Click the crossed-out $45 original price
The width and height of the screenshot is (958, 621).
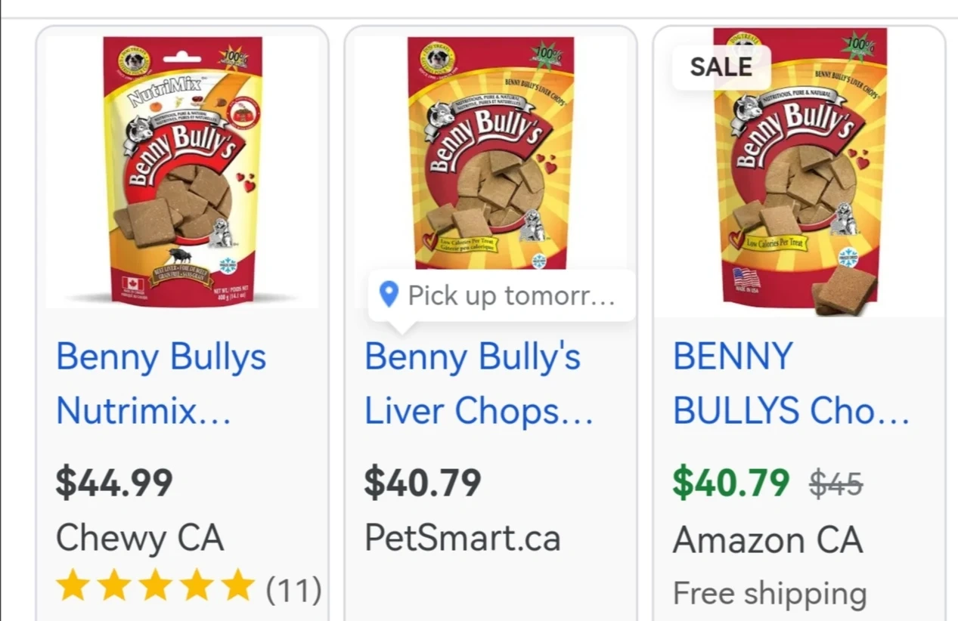[836, 484]
